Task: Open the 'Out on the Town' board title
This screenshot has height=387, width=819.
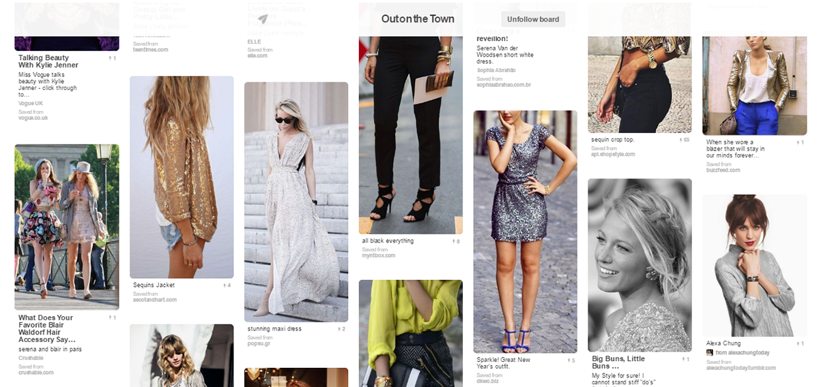Action: click(418, 19)
